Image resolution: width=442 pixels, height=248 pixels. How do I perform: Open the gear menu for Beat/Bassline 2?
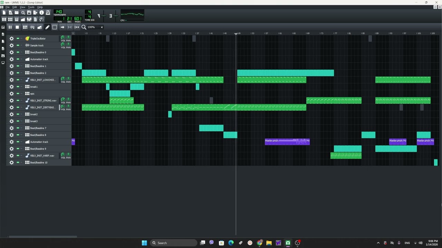11,73
